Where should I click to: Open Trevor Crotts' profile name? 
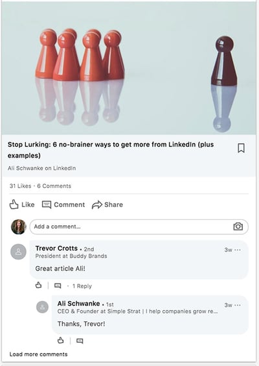[56, 249]
